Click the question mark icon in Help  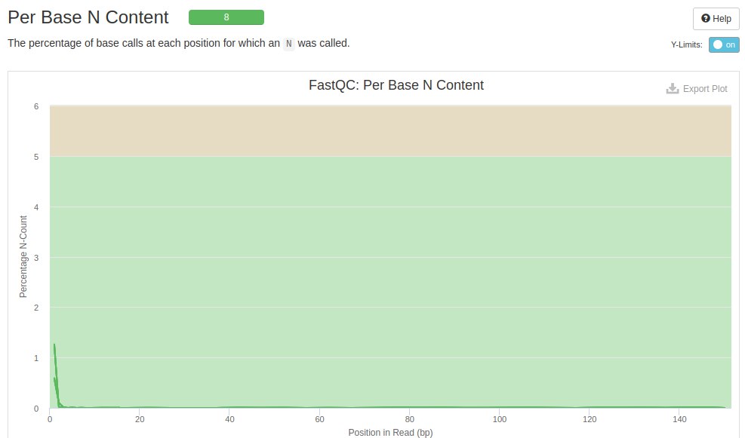click(705, 19)
